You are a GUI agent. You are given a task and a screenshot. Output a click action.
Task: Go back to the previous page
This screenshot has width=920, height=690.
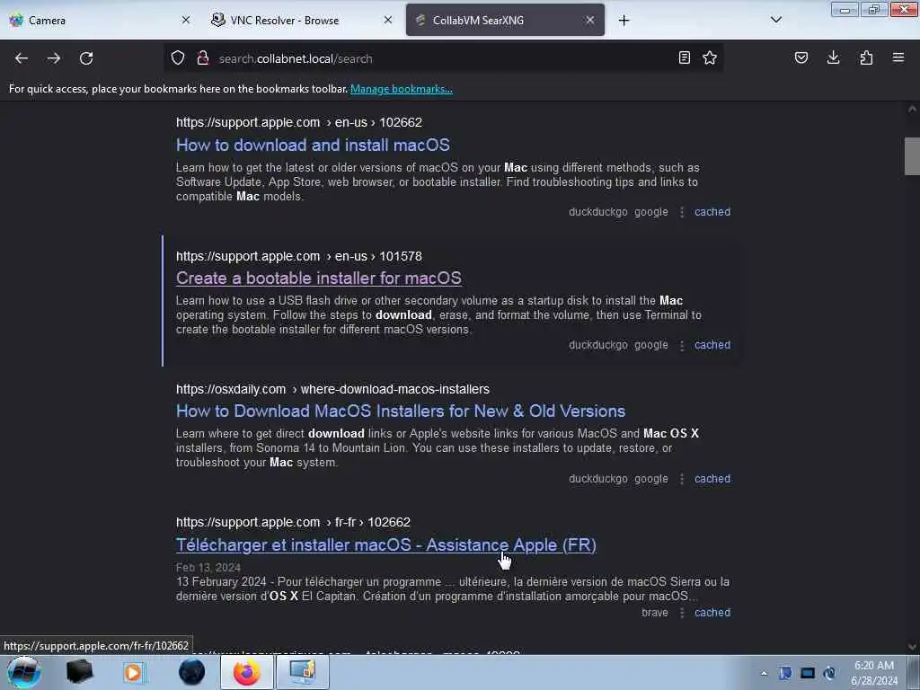click(22, 58)
